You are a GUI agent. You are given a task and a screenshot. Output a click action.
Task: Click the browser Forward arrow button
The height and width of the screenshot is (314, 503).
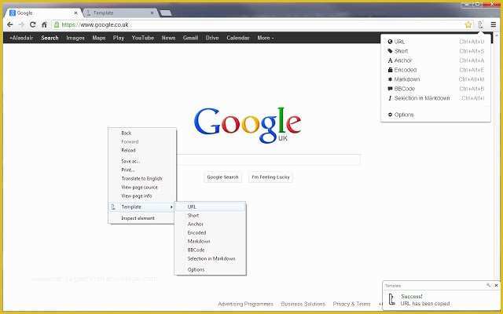[21, 24]
